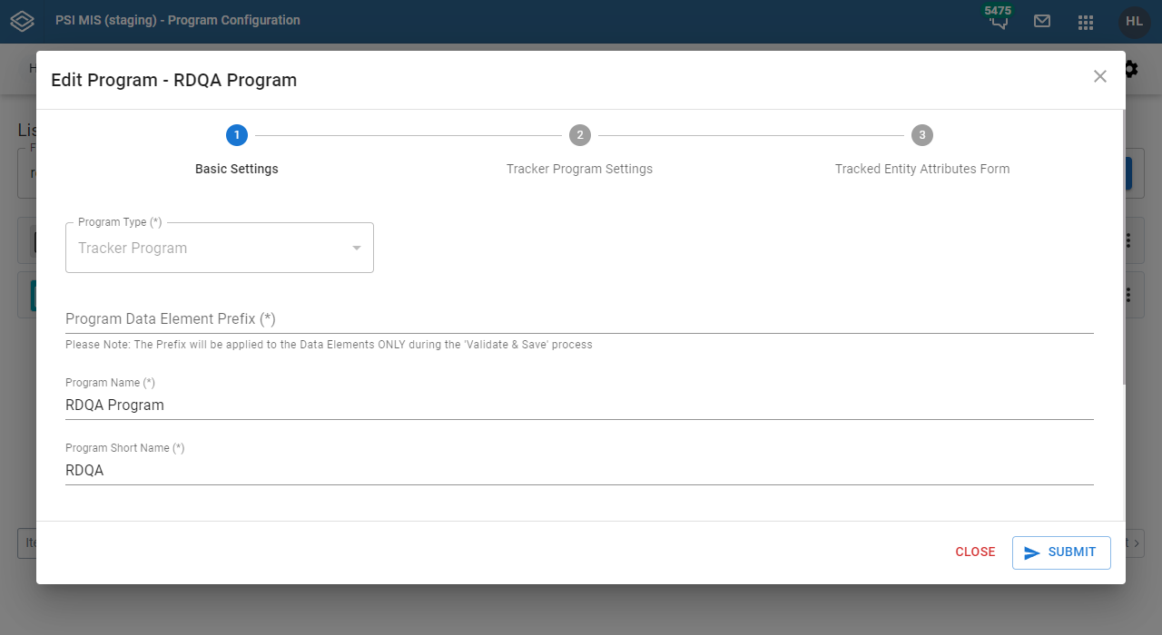This screenshot has height=635, width=1162.
Task: Click the SUBMIT button
Action: [x=1060, y=552]
